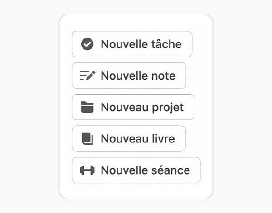Create a new task entry
The image size is (272, 213).
[132, 44]
